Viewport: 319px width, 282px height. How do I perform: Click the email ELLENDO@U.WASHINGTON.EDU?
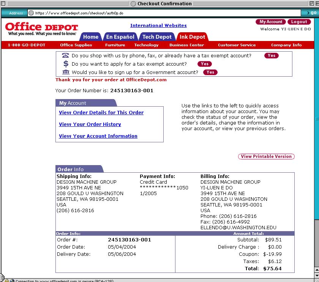[x=238, y=227]
